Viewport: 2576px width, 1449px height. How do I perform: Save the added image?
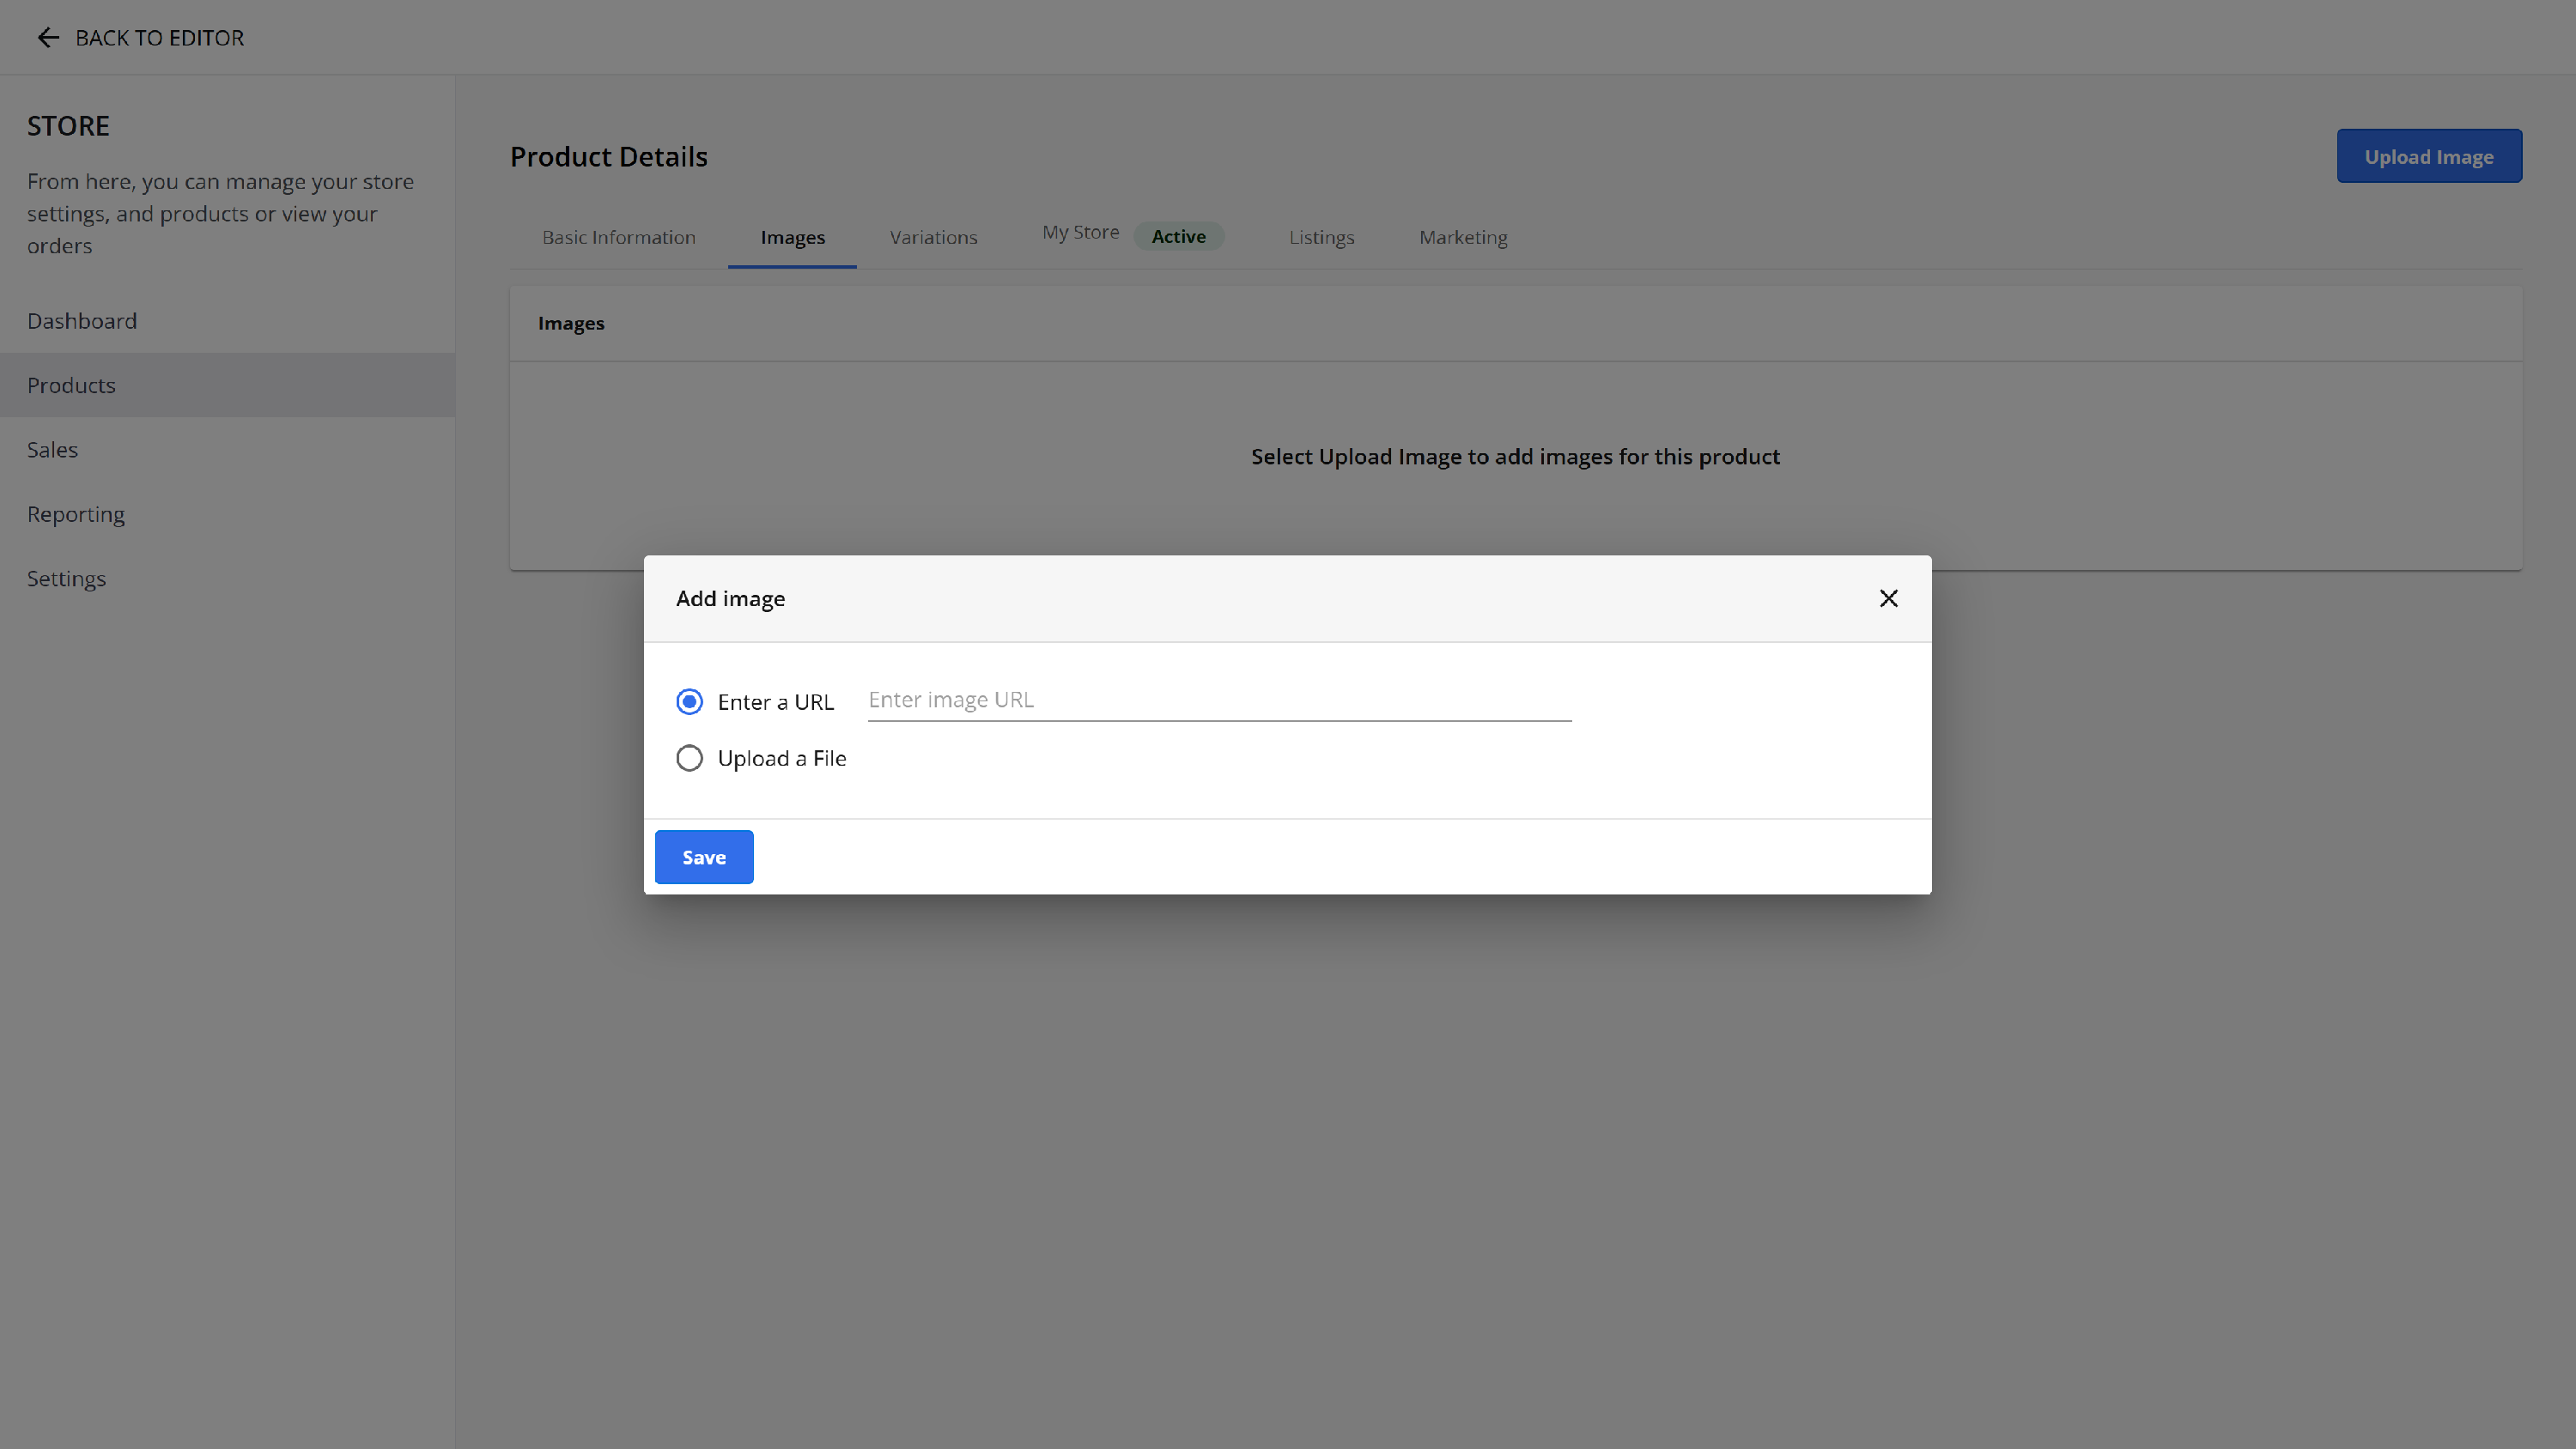pos(704,857)
